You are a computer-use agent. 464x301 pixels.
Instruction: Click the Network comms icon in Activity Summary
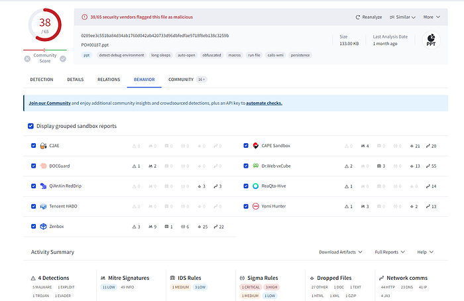[381, 278]
